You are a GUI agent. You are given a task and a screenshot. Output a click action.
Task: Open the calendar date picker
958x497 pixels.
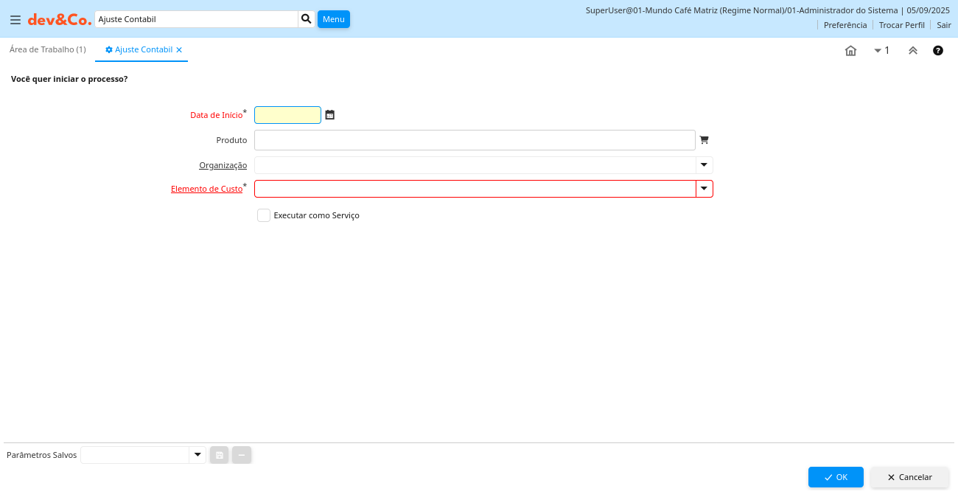[330, 115]
